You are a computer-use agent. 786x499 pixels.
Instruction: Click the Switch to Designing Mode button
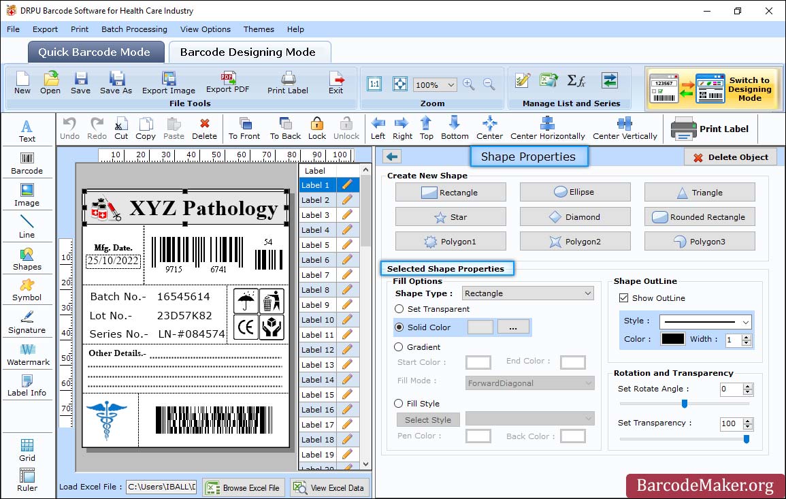(713, 89)
